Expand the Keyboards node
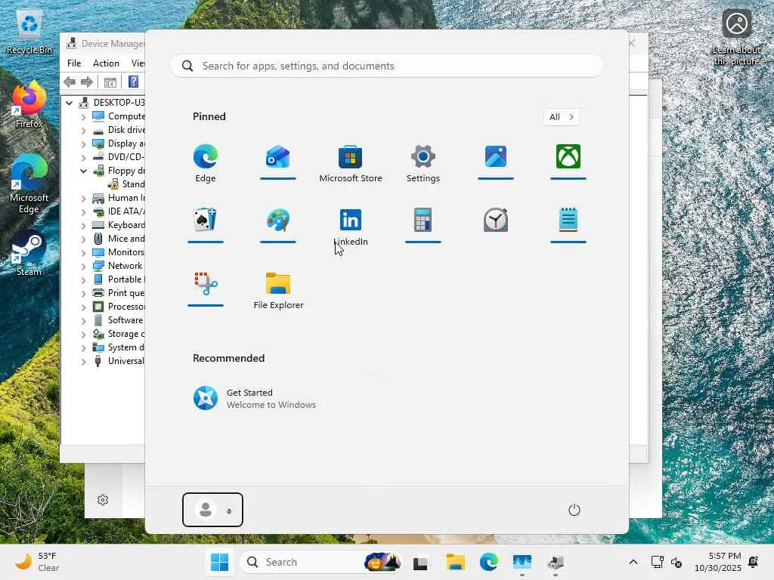The height and width of the screenshot is (580, 774). click(x=83, y=225)
